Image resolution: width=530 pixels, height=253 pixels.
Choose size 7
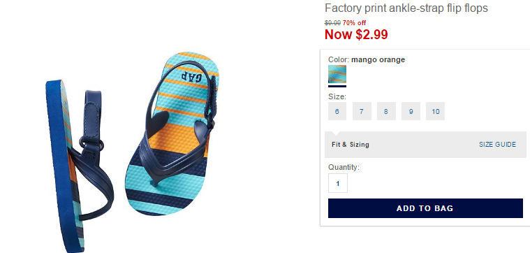pos(362,111)
